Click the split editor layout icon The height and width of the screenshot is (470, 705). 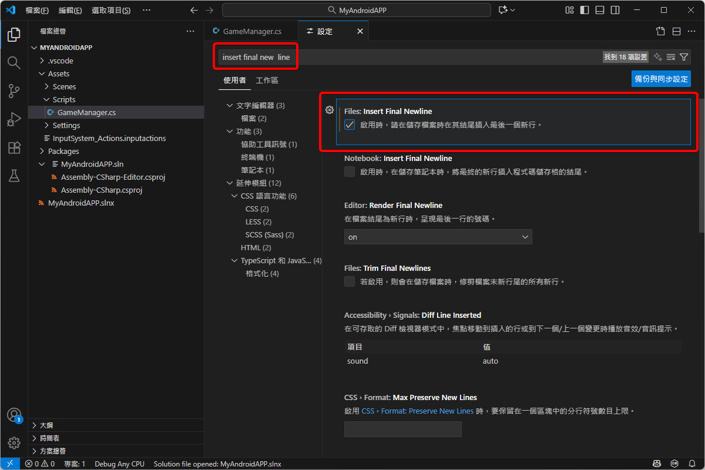point(676,32)
